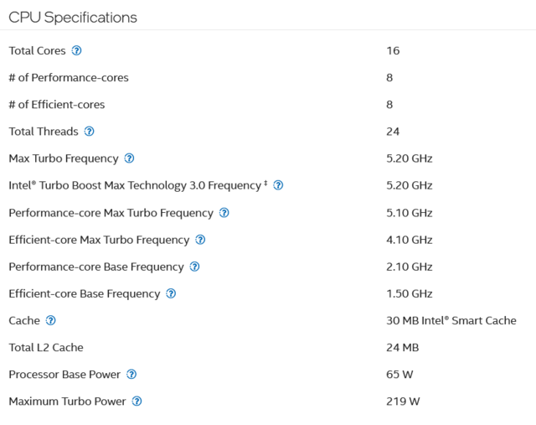536x425 pixels.
Task: Open the Turbo Boost Max Technology 3.0 help icon
Action: pos(278,185)
